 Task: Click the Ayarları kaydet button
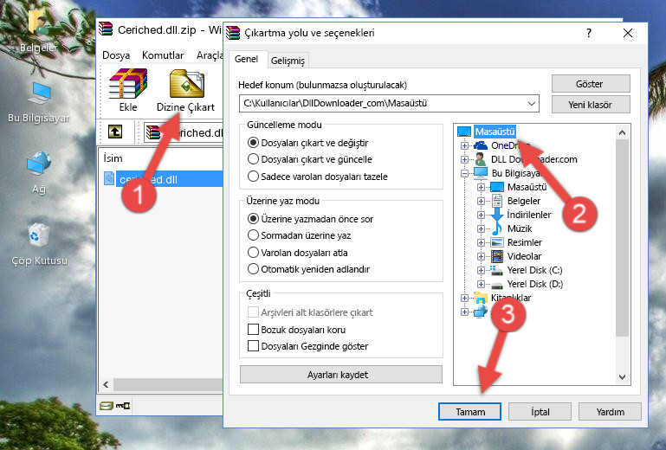(x=341, y=375)
